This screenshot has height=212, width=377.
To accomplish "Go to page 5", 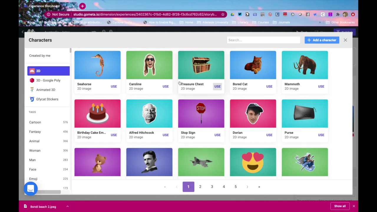I will point(235,187).
